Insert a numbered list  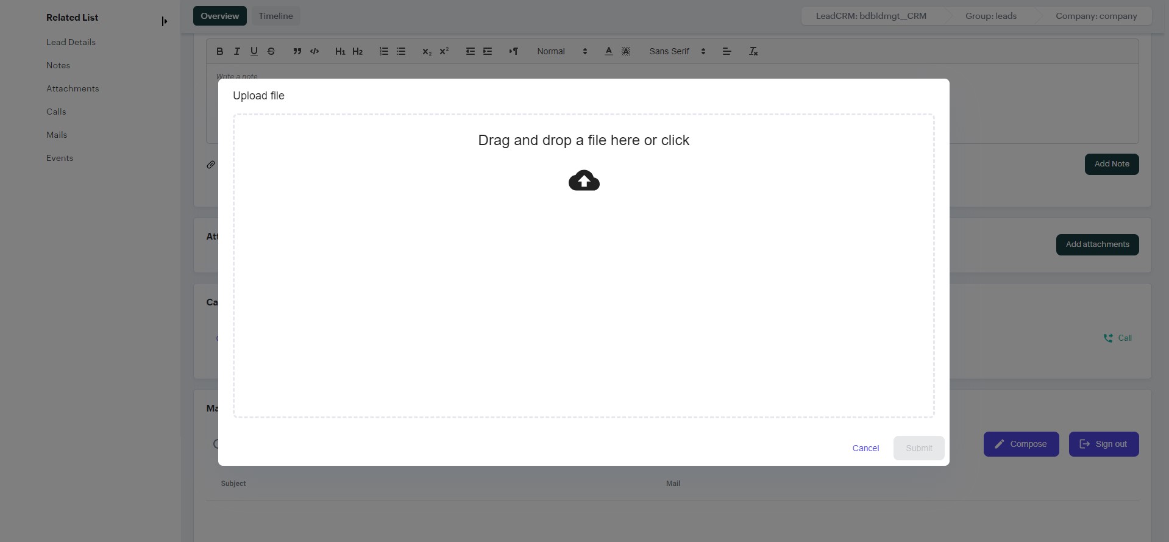[384, 51]
